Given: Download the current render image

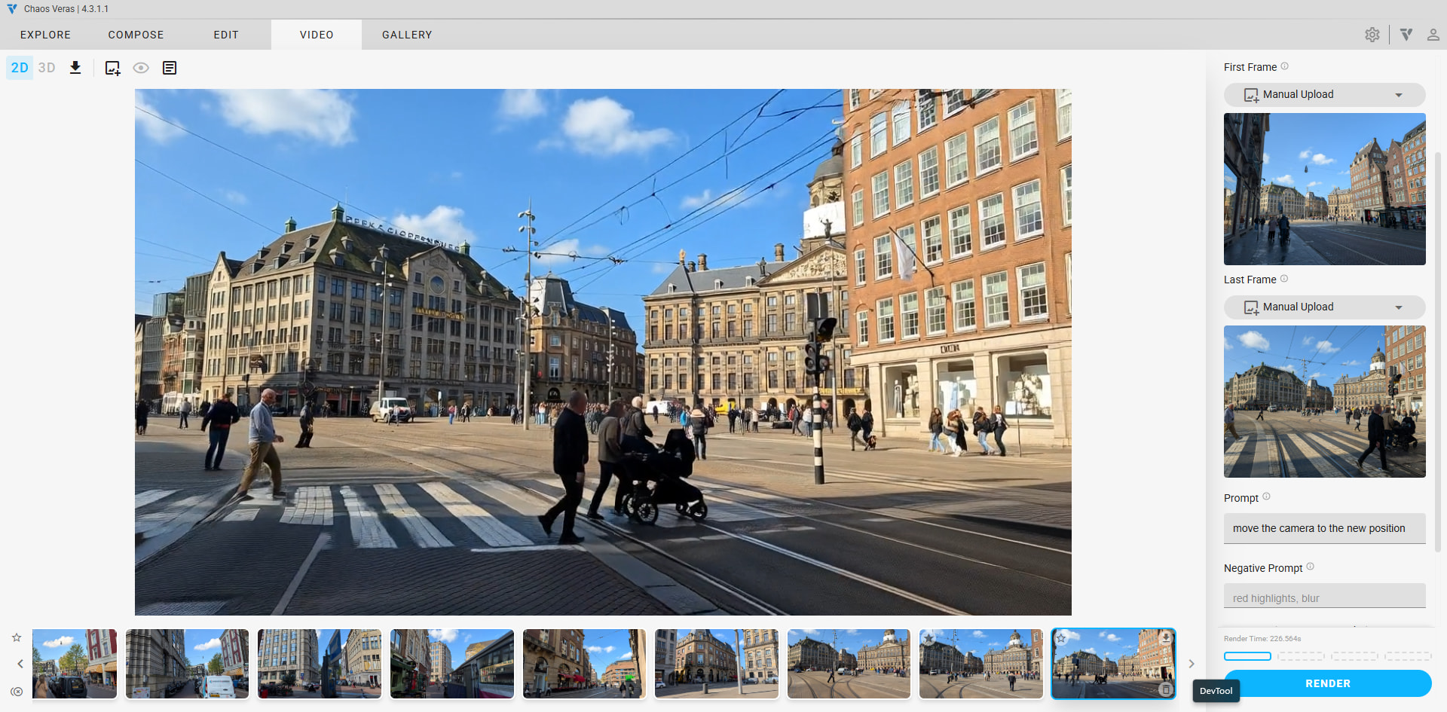Looking at the screenshot, I should pyautogui.click(x=75, y=68).
